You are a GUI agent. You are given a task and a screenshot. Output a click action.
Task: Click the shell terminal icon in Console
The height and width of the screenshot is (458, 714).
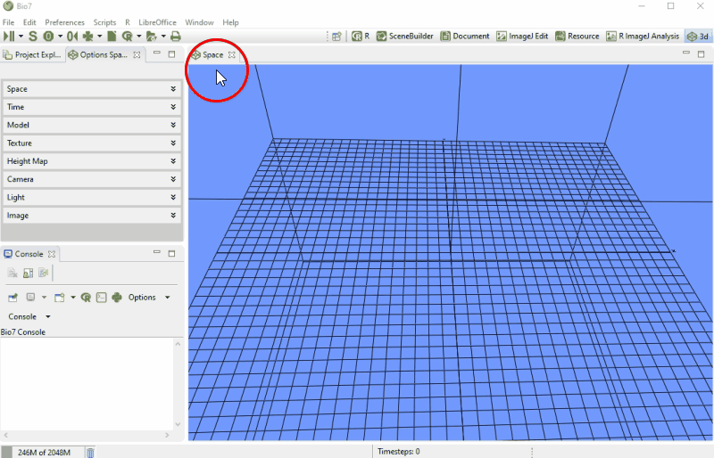click(x=102, y=298)
